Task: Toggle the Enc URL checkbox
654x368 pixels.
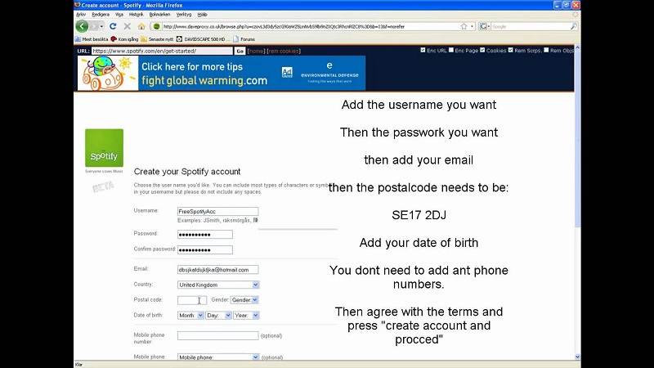Action: coord(423,50)
